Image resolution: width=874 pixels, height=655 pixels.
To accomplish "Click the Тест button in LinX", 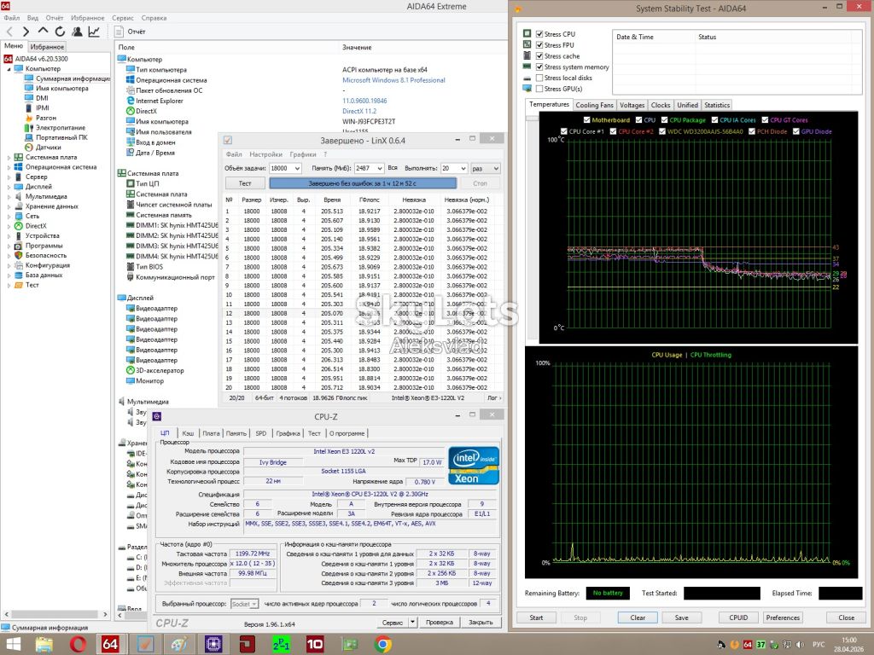I will click(x=245, y=183).
